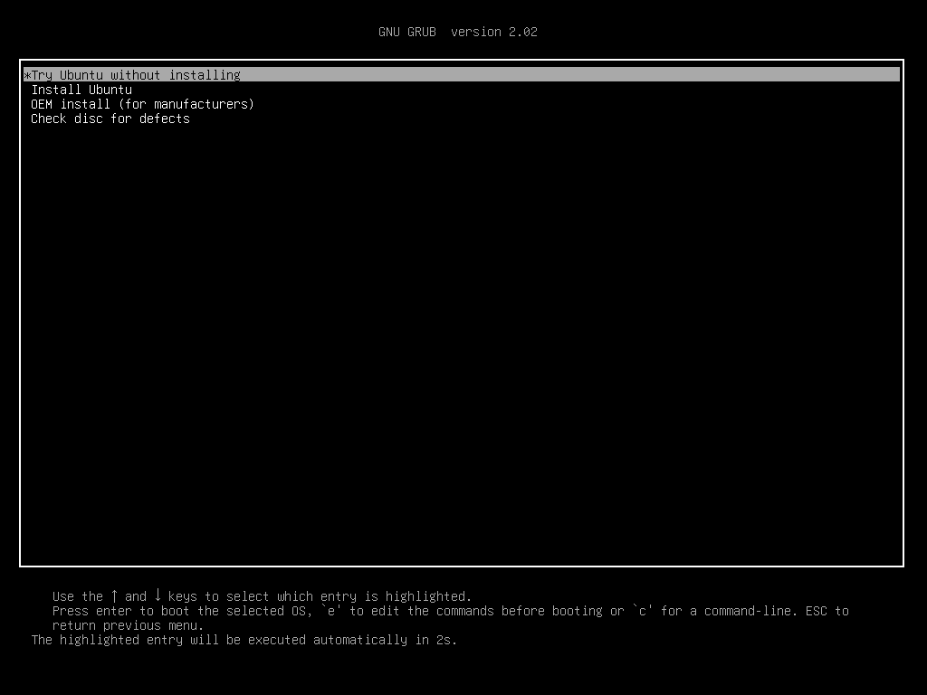The image size is (927, 695).
Task: Click the automatic execution countdown message
Action: pos(244,640)
